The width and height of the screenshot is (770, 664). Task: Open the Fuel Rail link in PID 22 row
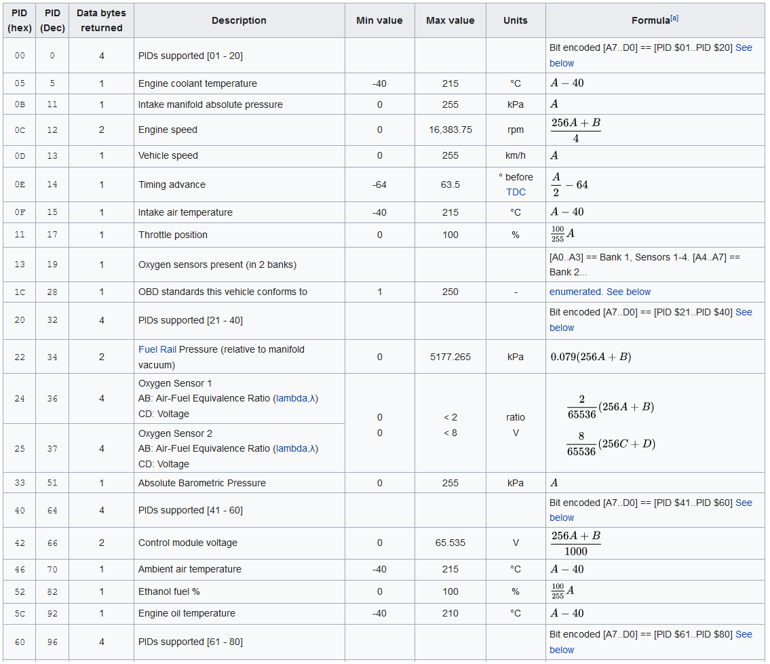pos(157,350)
